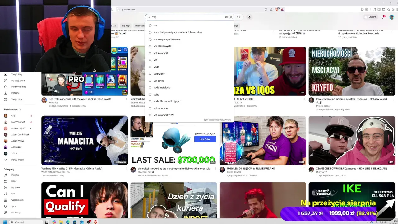The image size is (398, 224).
Task: Play the White 2115 Mamacita thumbnail
Action: (x=85, y=141)
